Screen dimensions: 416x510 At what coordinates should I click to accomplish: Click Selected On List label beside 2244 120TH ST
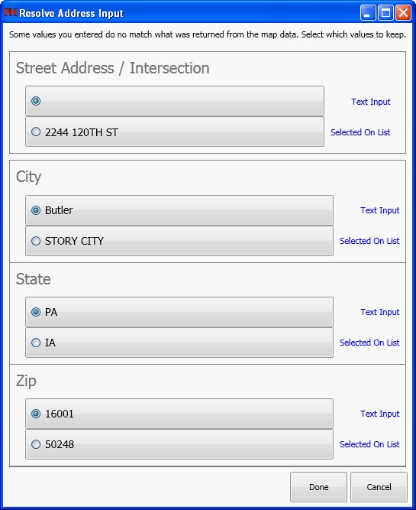360,132
